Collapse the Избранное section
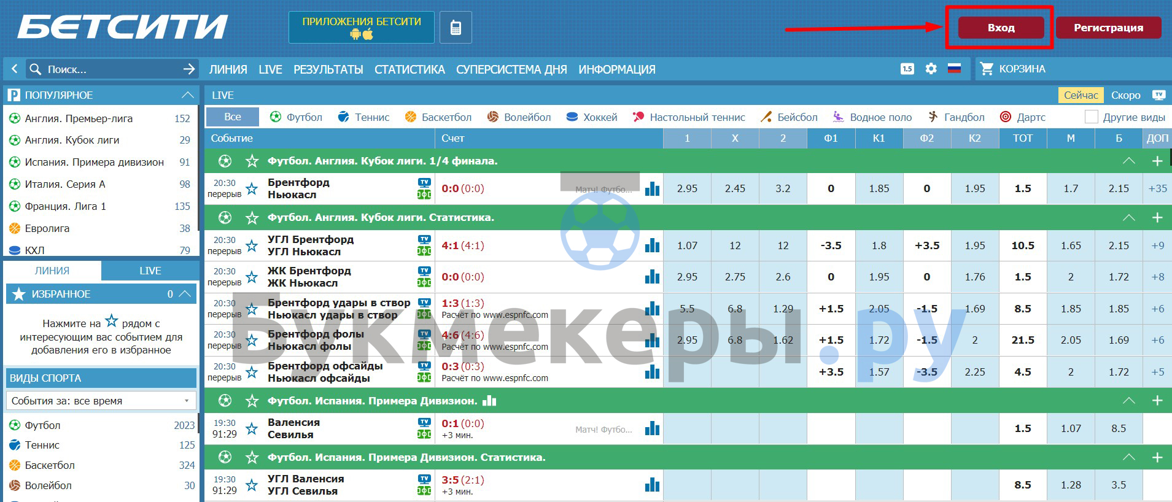 click(185, 294)
